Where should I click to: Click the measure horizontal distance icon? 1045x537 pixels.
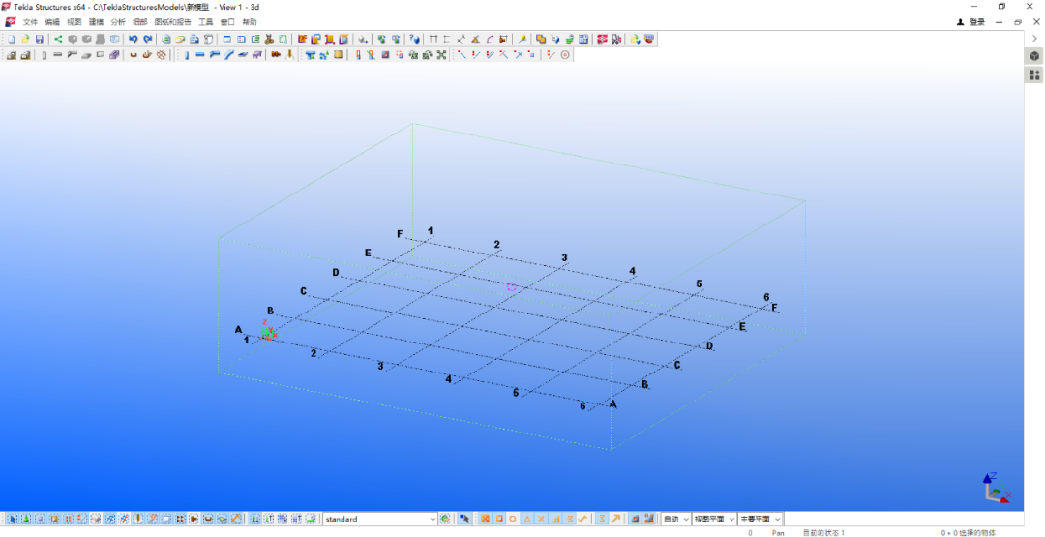tap(433, 40)
